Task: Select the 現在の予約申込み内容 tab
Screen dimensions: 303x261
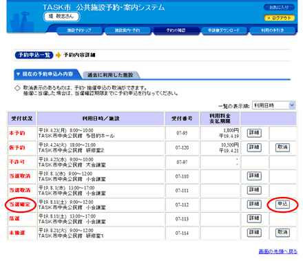Action: click(46, 74)
